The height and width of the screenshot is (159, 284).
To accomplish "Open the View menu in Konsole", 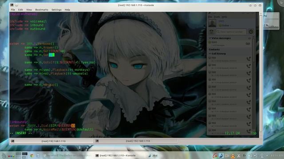I will (x=29, y=10).
